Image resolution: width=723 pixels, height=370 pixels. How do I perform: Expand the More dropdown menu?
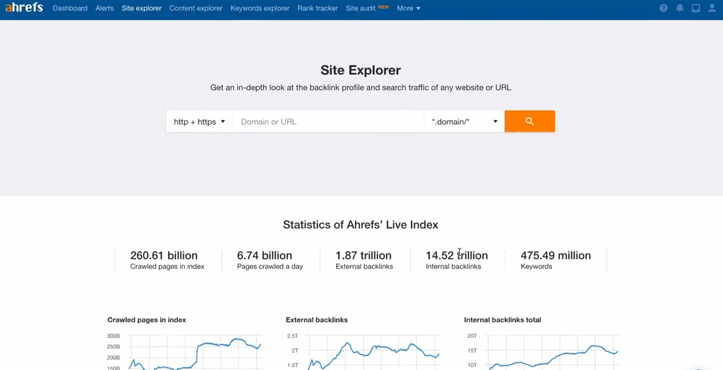click(409, 8)
